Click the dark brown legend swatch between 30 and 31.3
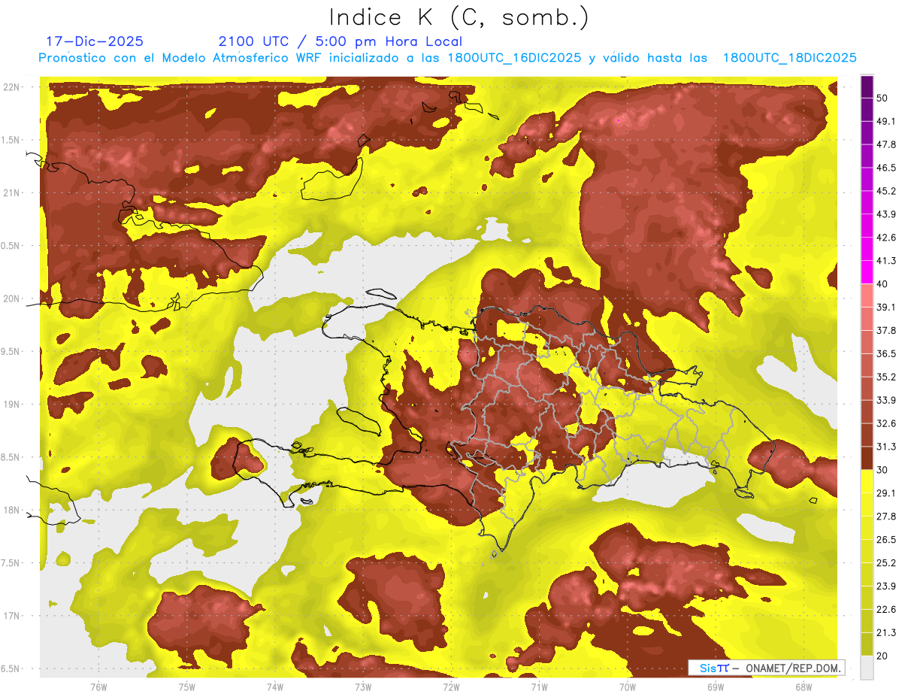 867,458
